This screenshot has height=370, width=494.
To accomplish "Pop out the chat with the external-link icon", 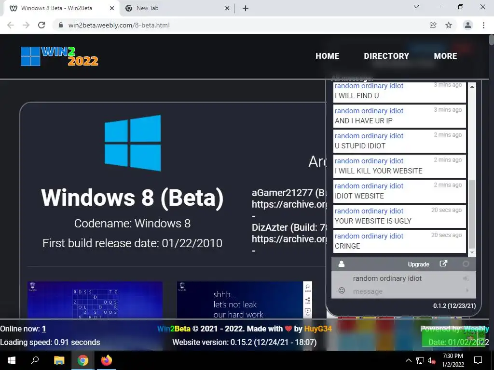I will click(x=443, y=264).
